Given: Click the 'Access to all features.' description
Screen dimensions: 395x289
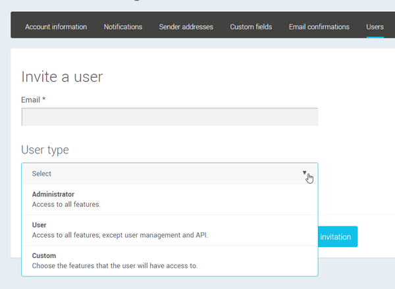Looking at the screenshot, I should 66,205.
